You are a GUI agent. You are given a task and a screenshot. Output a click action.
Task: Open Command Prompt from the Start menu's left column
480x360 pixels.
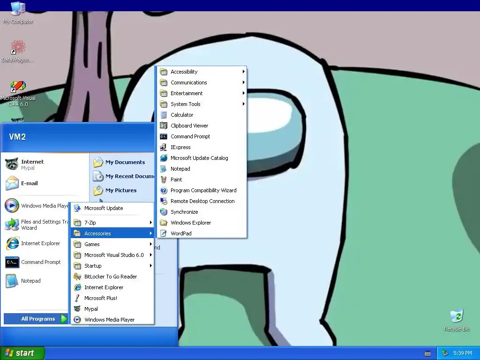36,262
